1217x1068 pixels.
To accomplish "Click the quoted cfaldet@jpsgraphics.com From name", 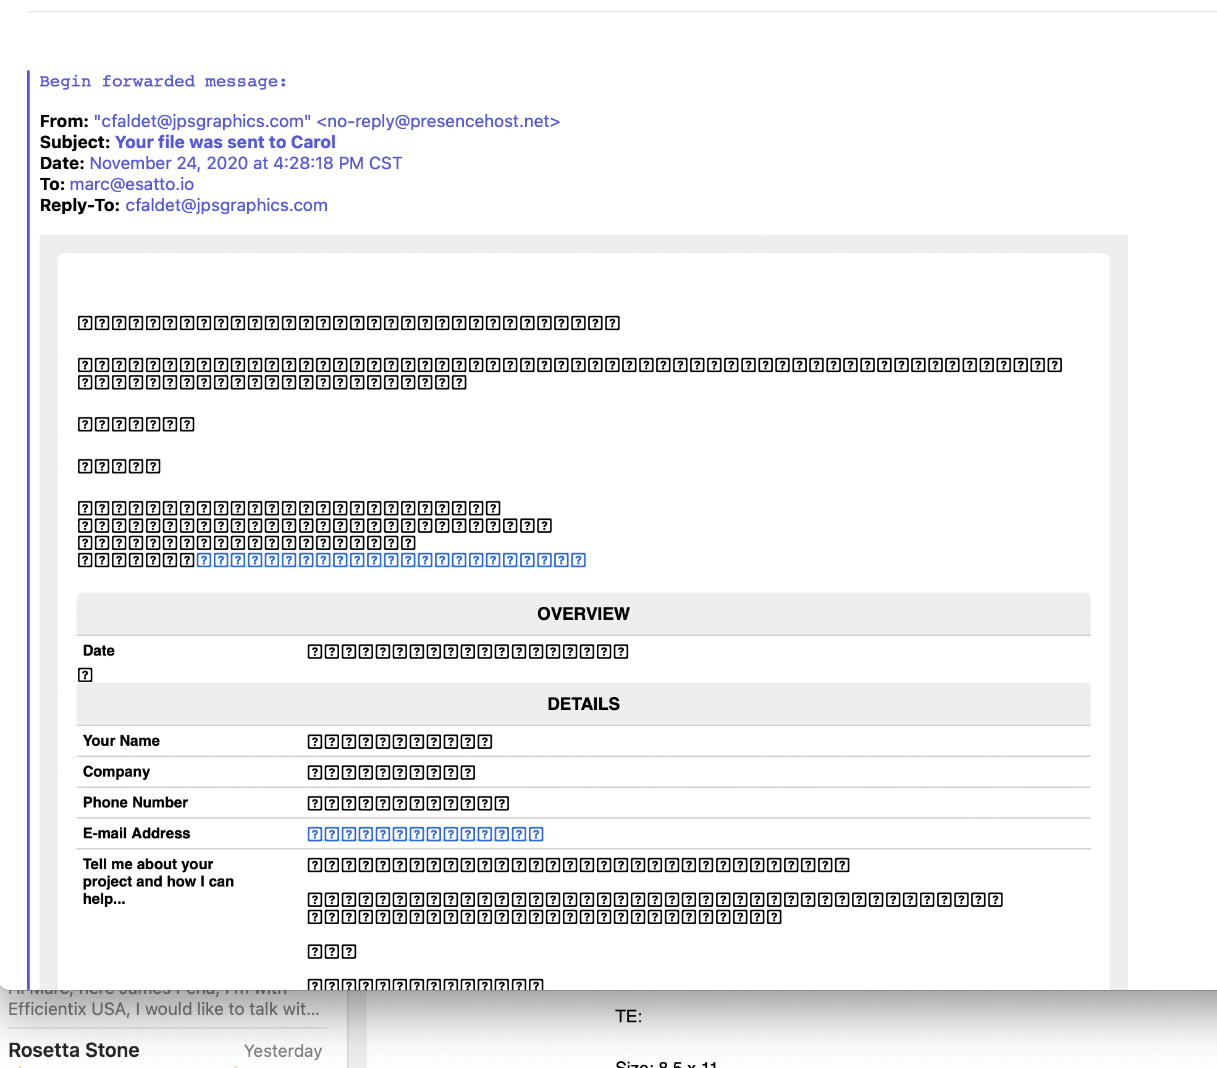I will (202, 122).
